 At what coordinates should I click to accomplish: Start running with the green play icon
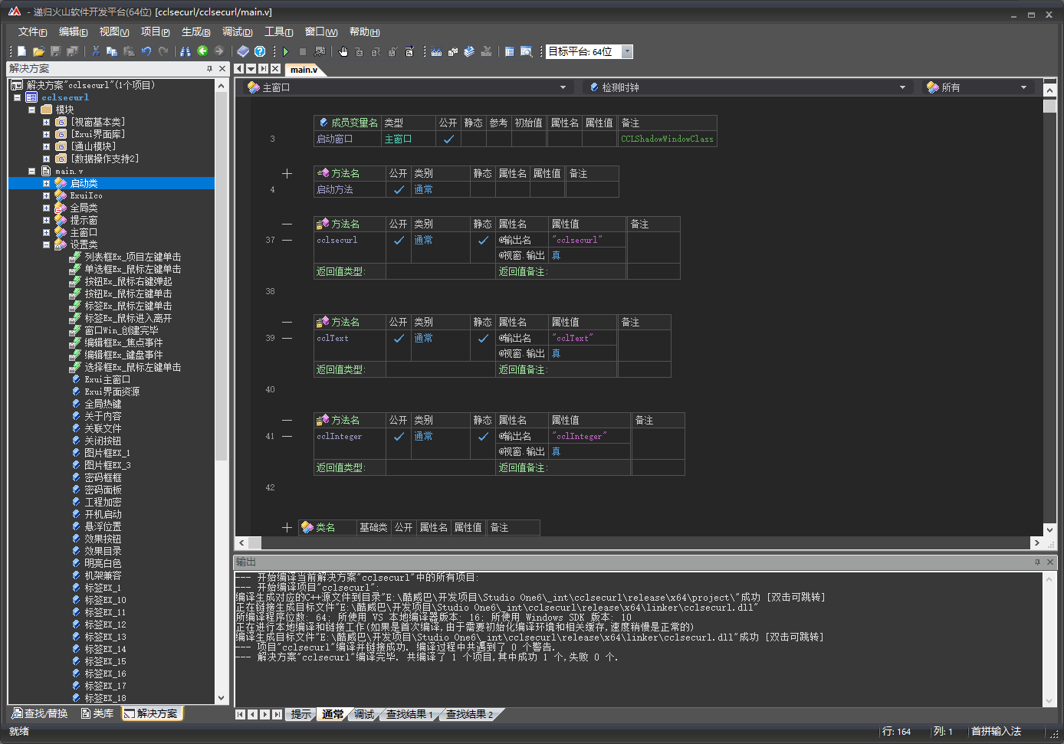pos(286,51)
